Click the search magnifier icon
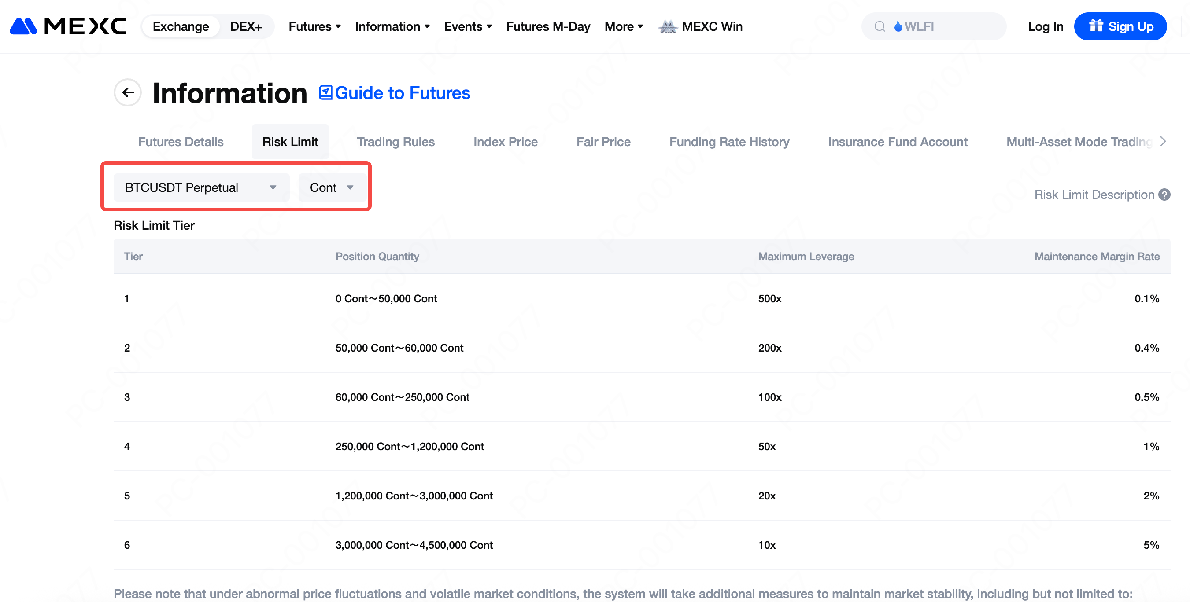This screenshot has width=1190, height=602. pyautogui.click(x=880, y=26)
